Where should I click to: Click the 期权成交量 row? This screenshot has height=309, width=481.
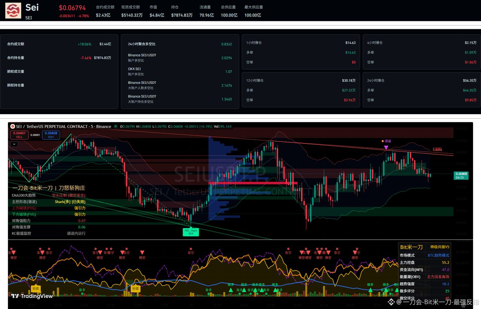[x=59, y=71]
